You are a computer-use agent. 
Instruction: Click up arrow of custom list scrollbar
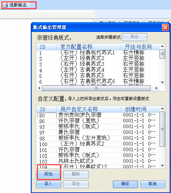(x=162, y=109)
